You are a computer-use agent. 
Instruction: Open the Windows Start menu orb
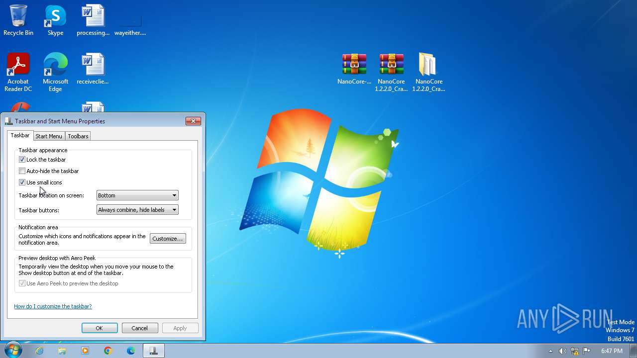(12, 350)
